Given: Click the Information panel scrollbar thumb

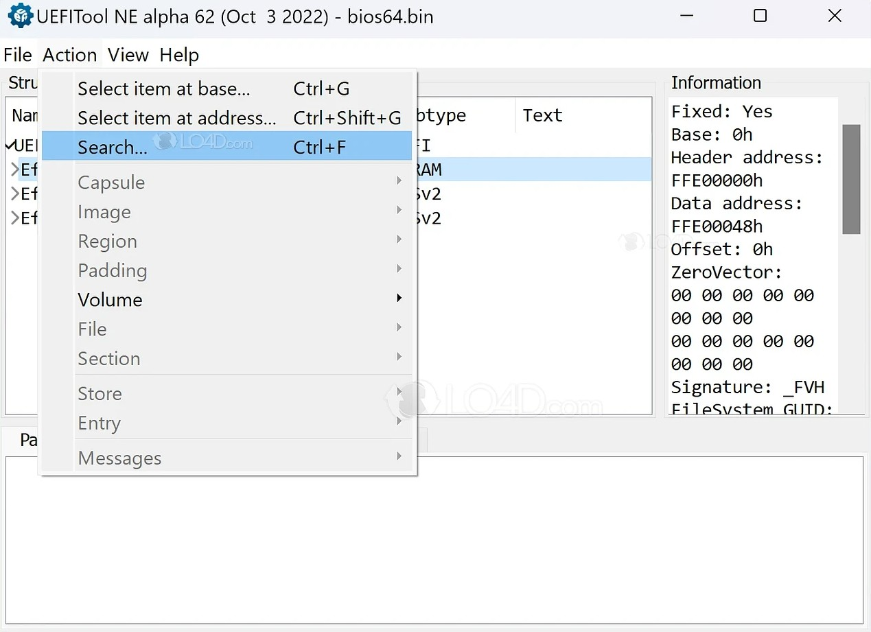Looking at the screenshot, I should pyautogui.click(x=851, y=179).
